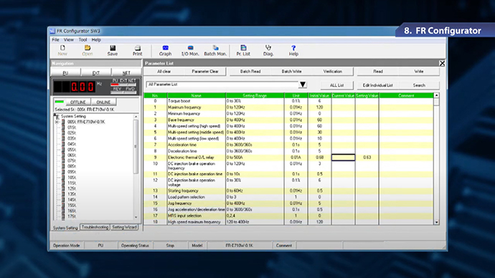The height and width of the screenshot is (278, 495).
Task: Open the Batch Mon. tool
Action: 215,50
